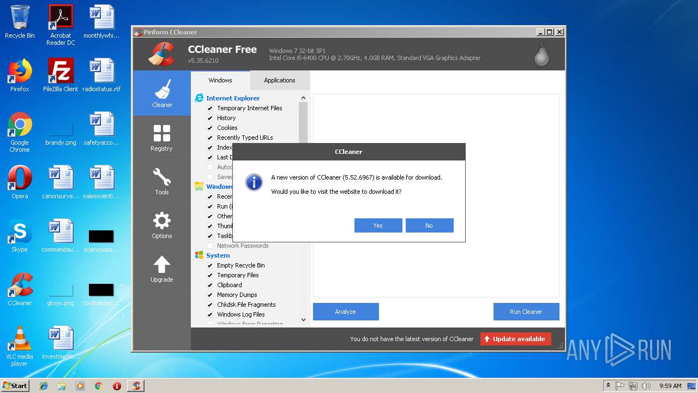This screenshot has width=698, height=393.
Task: Click the Analyze button
Action: [346, 312]
